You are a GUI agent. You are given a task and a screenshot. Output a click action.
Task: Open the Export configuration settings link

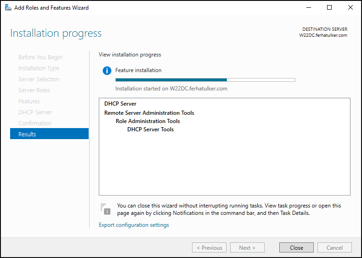pos(134,225)
